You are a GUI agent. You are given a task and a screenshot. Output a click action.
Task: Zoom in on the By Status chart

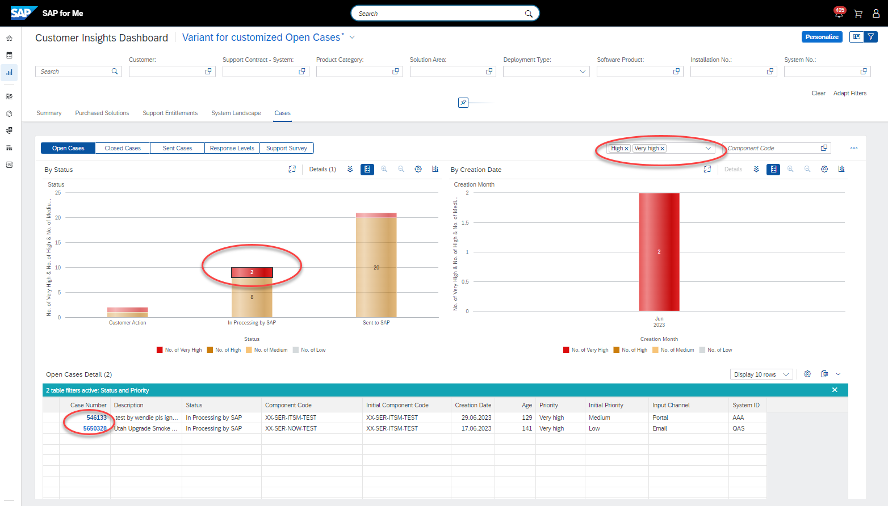point(384,169)
